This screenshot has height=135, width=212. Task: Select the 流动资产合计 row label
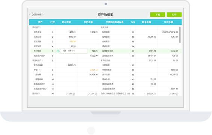pos(39,56)
